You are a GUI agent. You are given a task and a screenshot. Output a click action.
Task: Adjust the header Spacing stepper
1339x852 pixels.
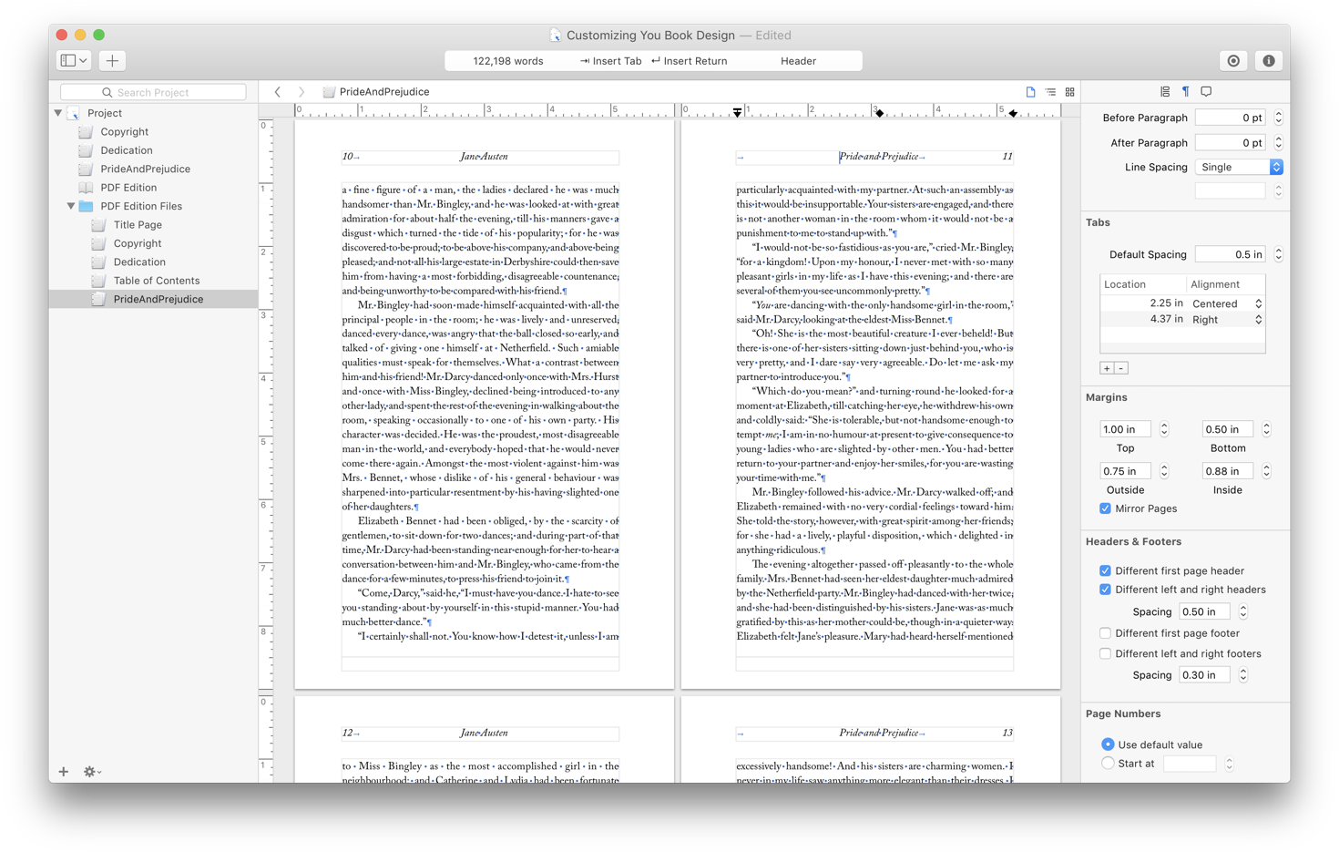coord(1243,612)
